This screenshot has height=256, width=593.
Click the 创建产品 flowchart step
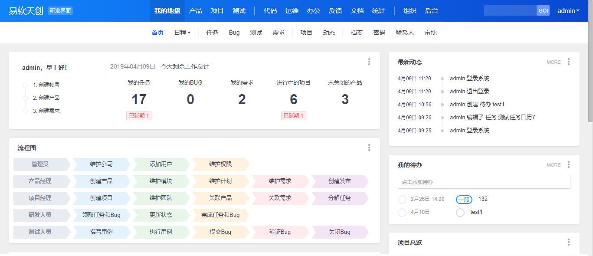(x=101, y=181)
